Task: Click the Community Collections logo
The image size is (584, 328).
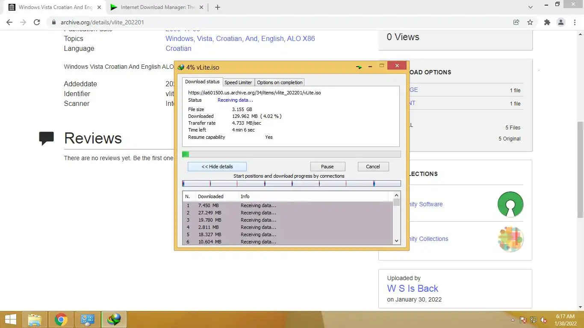Action: click(x=510, y=239)
